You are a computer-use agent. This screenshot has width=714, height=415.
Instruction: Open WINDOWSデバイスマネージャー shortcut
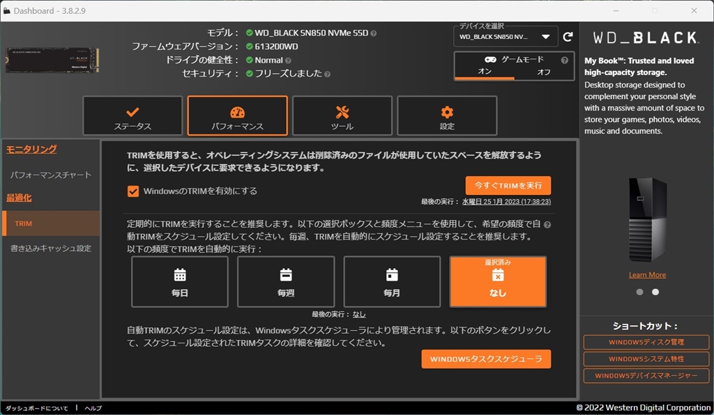tap(646, 376)
